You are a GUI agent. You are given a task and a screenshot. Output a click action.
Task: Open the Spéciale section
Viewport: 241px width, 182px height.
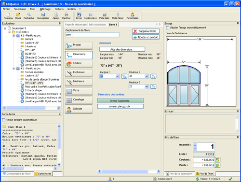click(79, 110)
